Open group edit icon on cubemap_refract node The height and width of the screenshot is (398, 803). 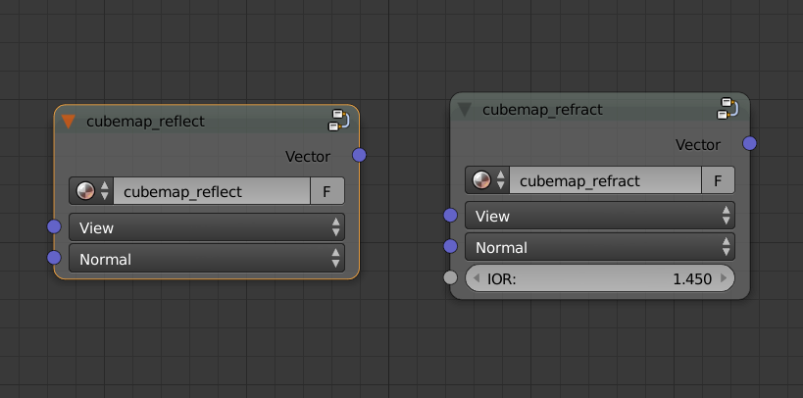pos(728,109)
